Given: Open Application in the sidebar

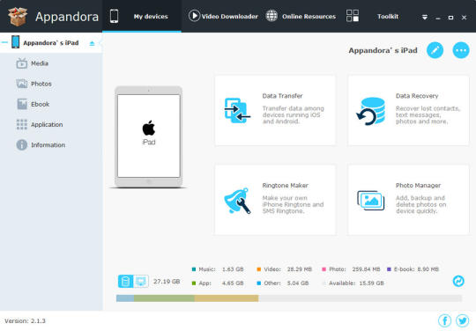Looking at the screenshot, I should click(x=51, y=125).
